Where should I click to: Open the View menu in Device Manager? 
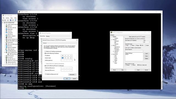coord(12,18)
